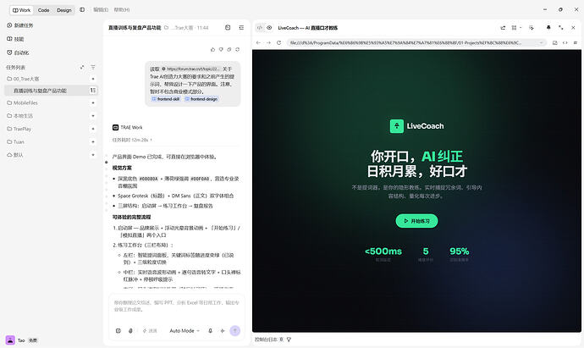
Task: Open the 技能 skills section
Action: click(15, 39)
